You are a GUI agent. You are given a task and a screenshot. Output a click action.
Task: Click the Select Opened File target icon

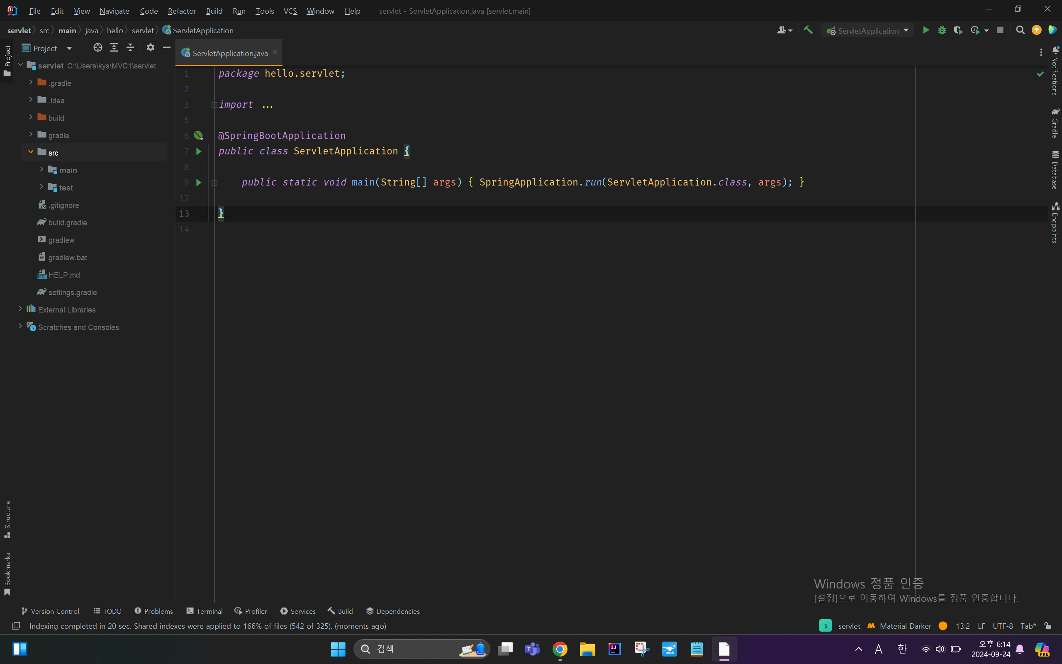point(98,48)
